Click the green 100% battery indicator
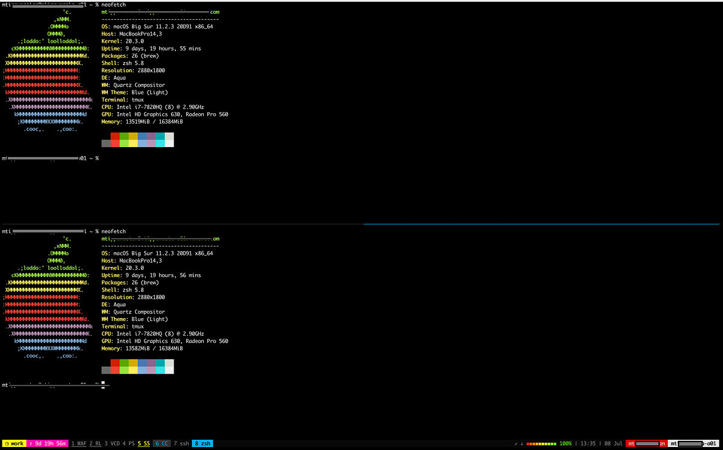The height and width of the screenshot is (450, 723). pyautogui.click(x=565, y=443)
